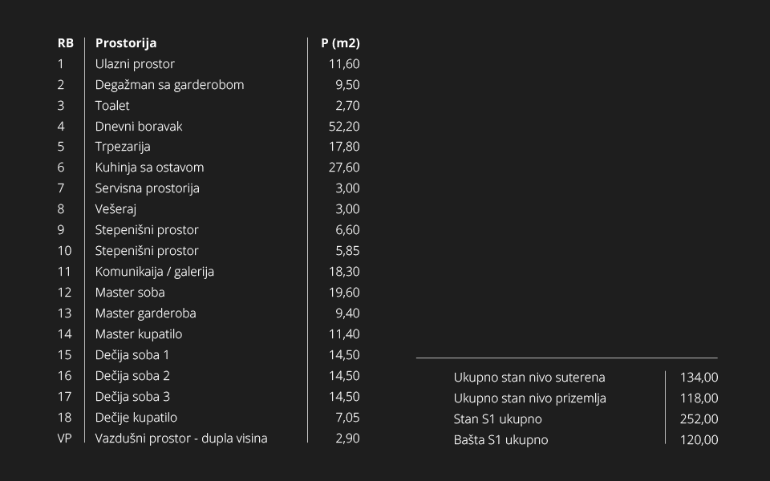Click the P (m2) column header
770x481 pixels.
pyautogui.click(x=340, y=43)
